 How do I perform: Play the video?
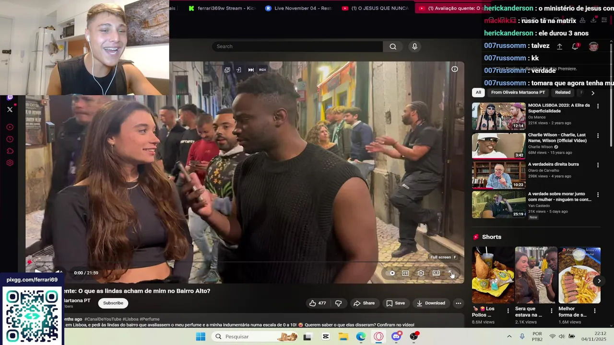tap(37, 272)
